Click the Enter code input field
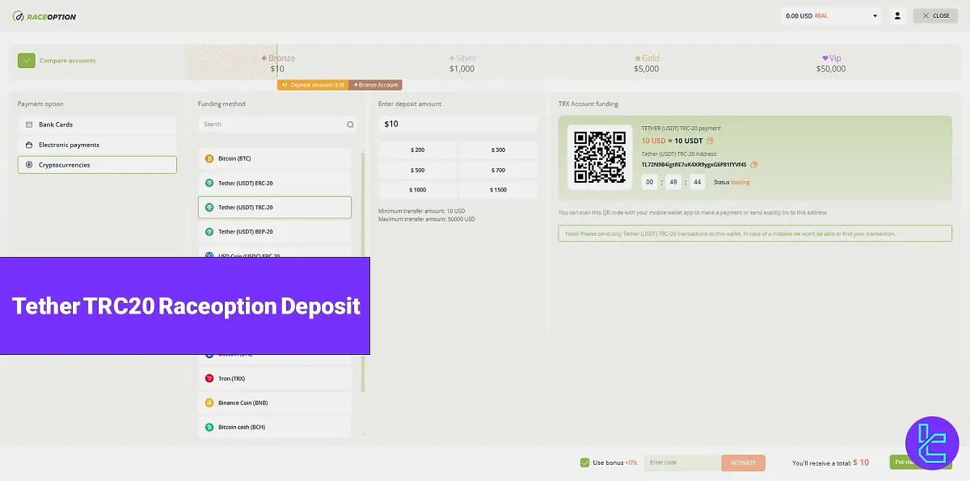 click(x=681, y=462)
